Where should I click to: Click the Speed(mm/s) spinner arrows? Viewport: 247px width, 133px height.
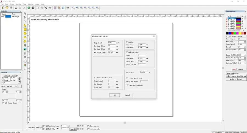(245, 44)
